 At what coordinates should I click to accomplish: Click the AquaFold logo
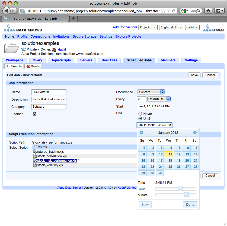213,28
